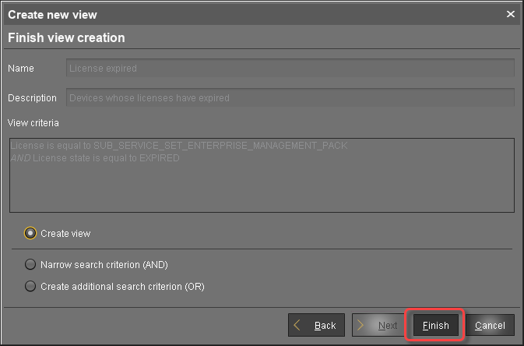Click the left arrow icon on Back
Screen dimensions: 524x346
point(298,325)
